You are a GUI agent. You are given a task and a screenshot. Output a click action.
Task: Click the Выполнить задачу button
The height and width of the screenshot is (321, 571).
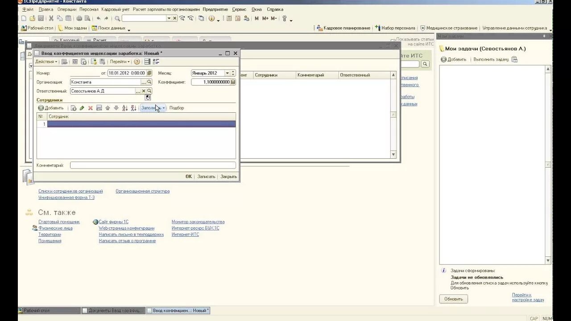[491, 59]
